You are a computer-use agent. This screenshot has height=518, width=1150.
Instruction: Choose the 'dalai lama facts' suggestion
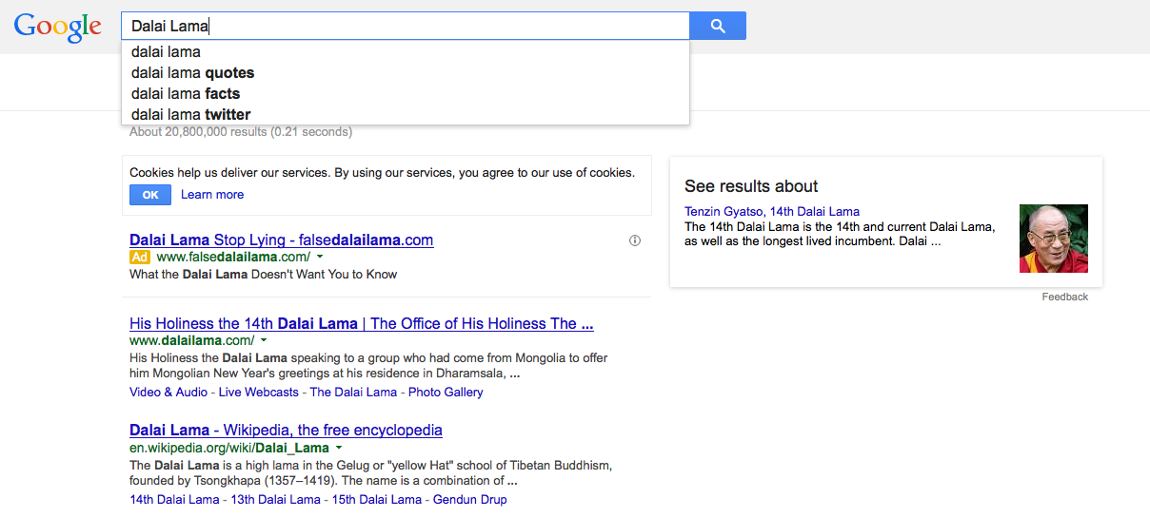186,94
